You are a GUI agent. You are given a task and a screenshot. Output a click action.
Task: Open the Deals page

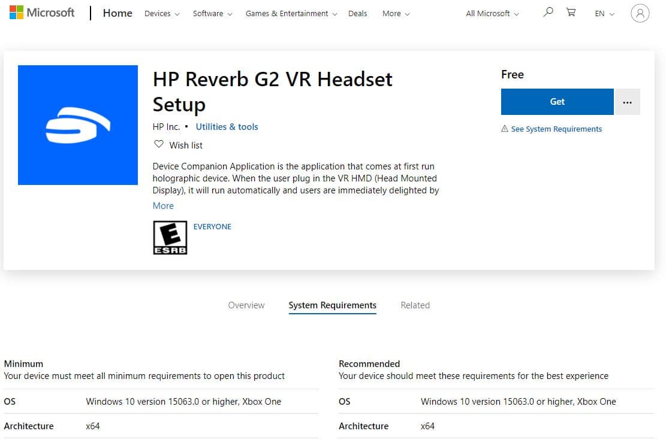358,13
